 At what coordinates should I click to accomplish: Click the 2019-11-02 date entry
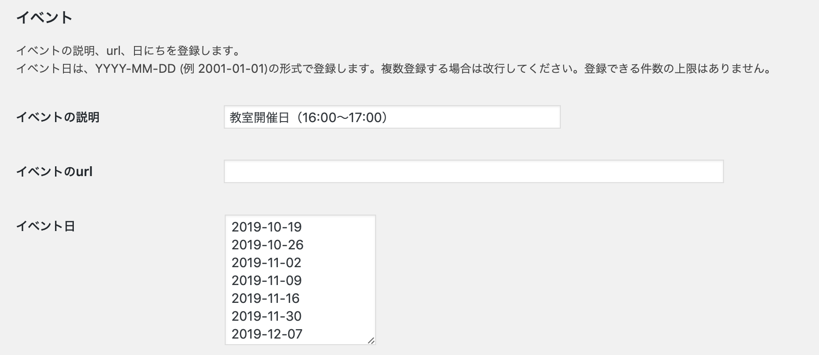point(266,263)
